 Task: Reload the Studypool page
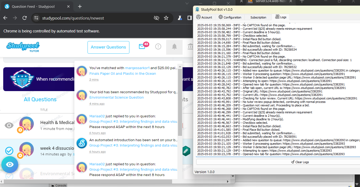click(x=24, y=18)
